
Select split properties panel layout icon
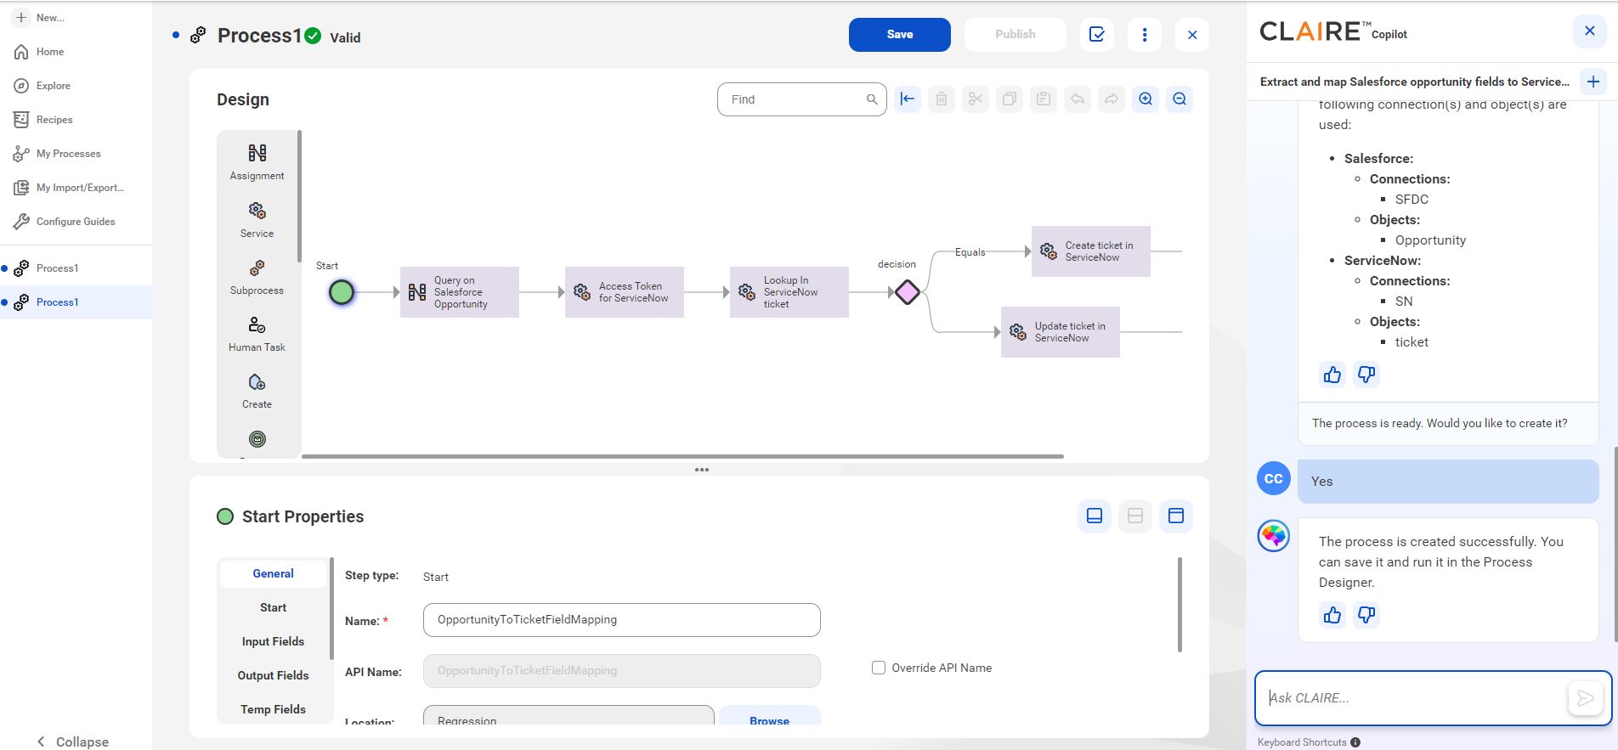tap(1135, 516)
